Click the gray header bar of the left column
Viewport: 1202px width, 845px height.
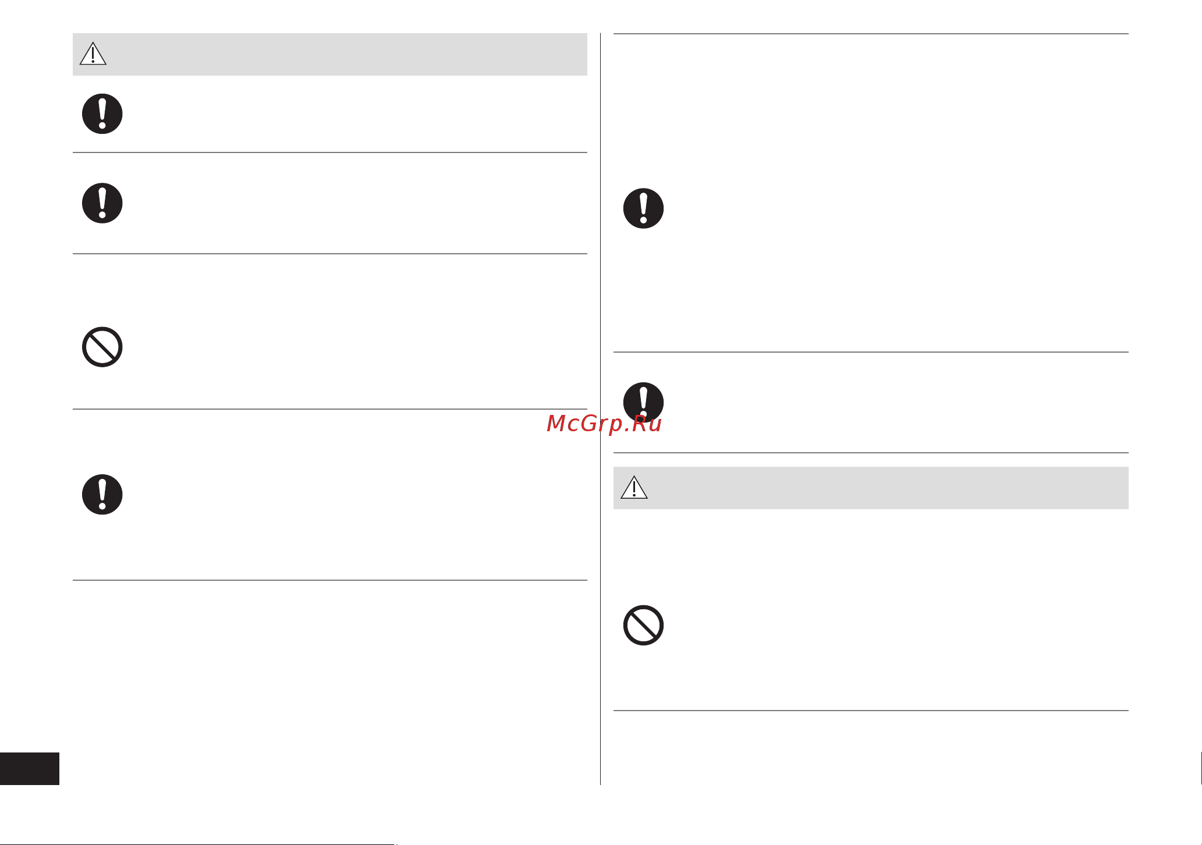[330, 54]
